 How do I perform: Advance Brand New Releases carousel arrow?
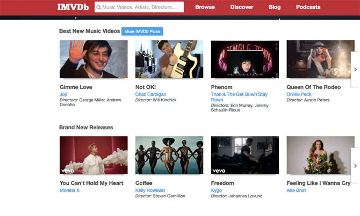pos(355,166)
